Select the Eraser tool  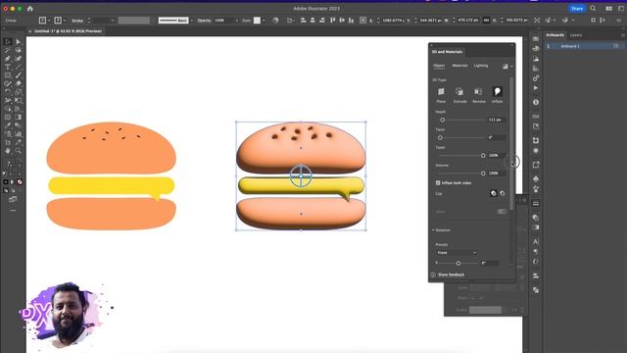[19, 83]
